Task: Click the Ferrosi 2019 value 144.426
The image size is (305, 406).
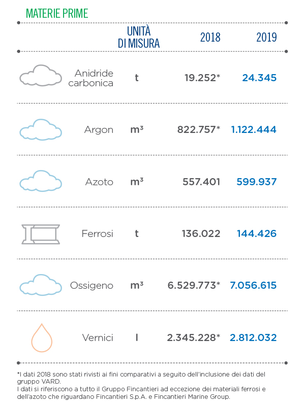Action: 257,233
